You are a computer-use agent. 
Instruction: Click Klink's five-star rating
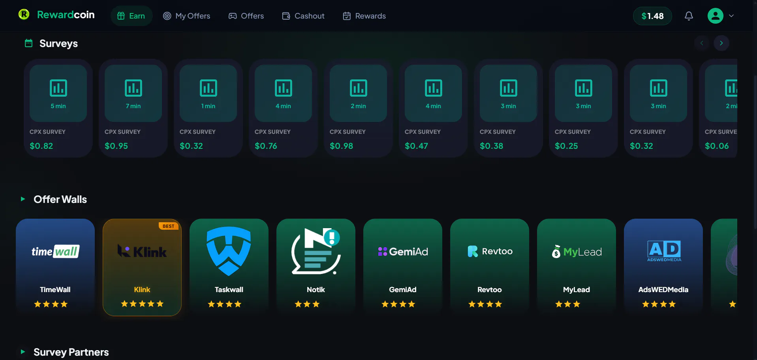click(142, 304)
